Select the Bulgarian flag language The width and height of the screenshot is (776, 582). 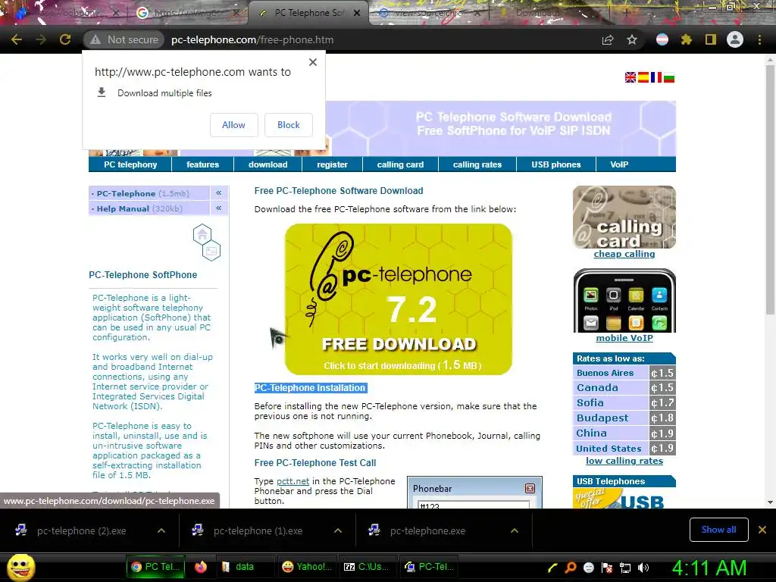[x=669, y=77]
